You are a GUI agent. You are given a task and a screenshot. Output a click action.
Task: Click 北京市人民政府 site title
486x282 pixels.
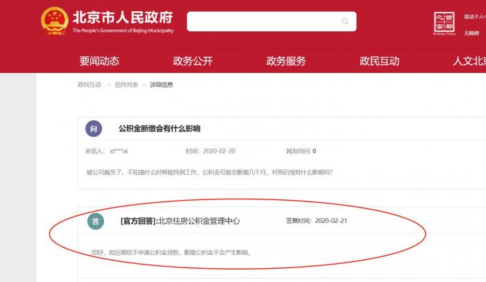tap(123, 17)
